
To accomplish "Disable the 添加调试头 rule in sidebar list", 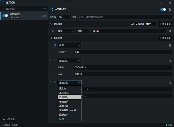I will click(x=5, y=16).
